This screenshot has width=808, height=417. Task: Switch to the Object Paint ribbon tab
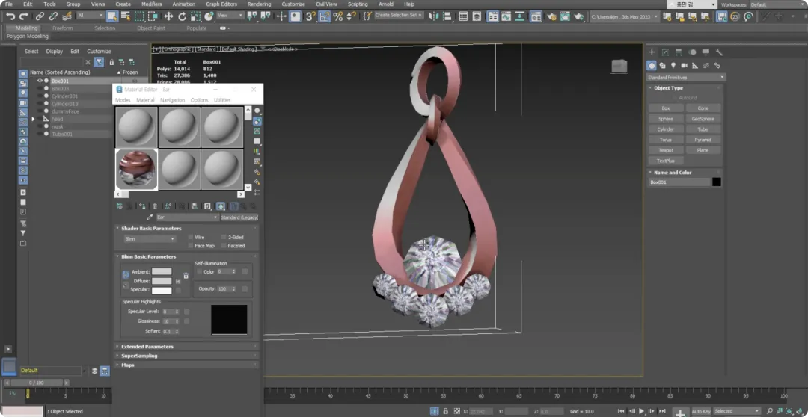coord(151,28)
